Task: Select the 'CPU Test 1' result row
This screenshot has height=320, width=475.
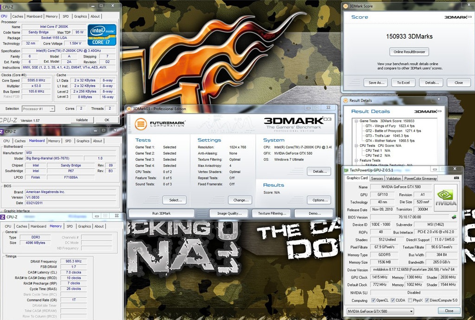Action: click(x=378, y=150)
